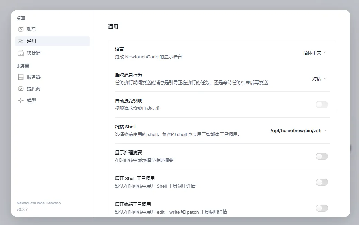This screenshot has height=225, width=359.
Task: Click the 展开编辑工具调用 title
Action: 133,204
